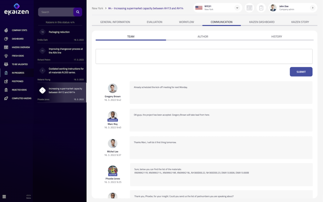323x202 pixels.
Task: Select the Packaging reduction kaizen
Action: coord(59,32)
